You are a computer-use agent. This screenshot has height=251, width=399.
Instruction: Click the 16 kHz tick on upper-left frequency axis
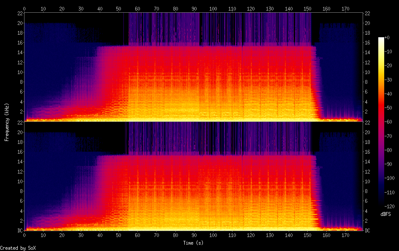19,43
